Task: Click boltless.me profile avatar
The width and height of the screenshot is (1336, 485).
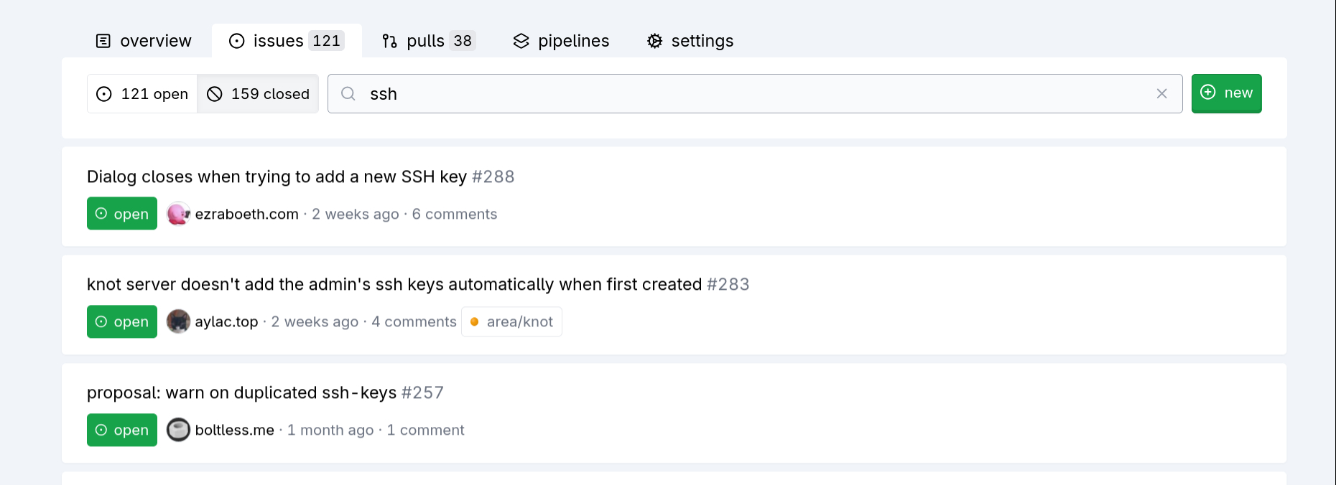Action: coord(178,430)
